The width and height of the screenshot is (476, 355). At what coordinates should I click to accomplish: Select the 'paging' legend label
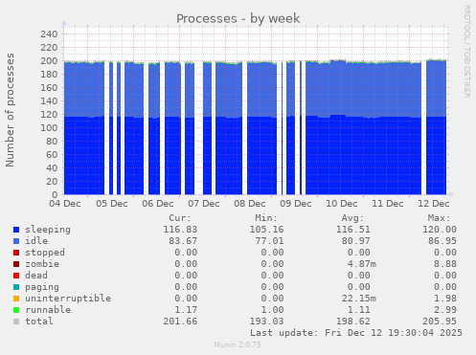coord(42,287)
